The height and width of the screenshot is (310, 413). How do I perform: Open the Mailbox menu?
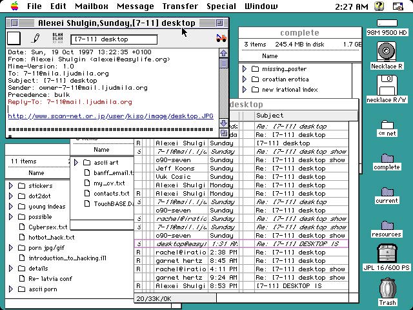point(91,6)
